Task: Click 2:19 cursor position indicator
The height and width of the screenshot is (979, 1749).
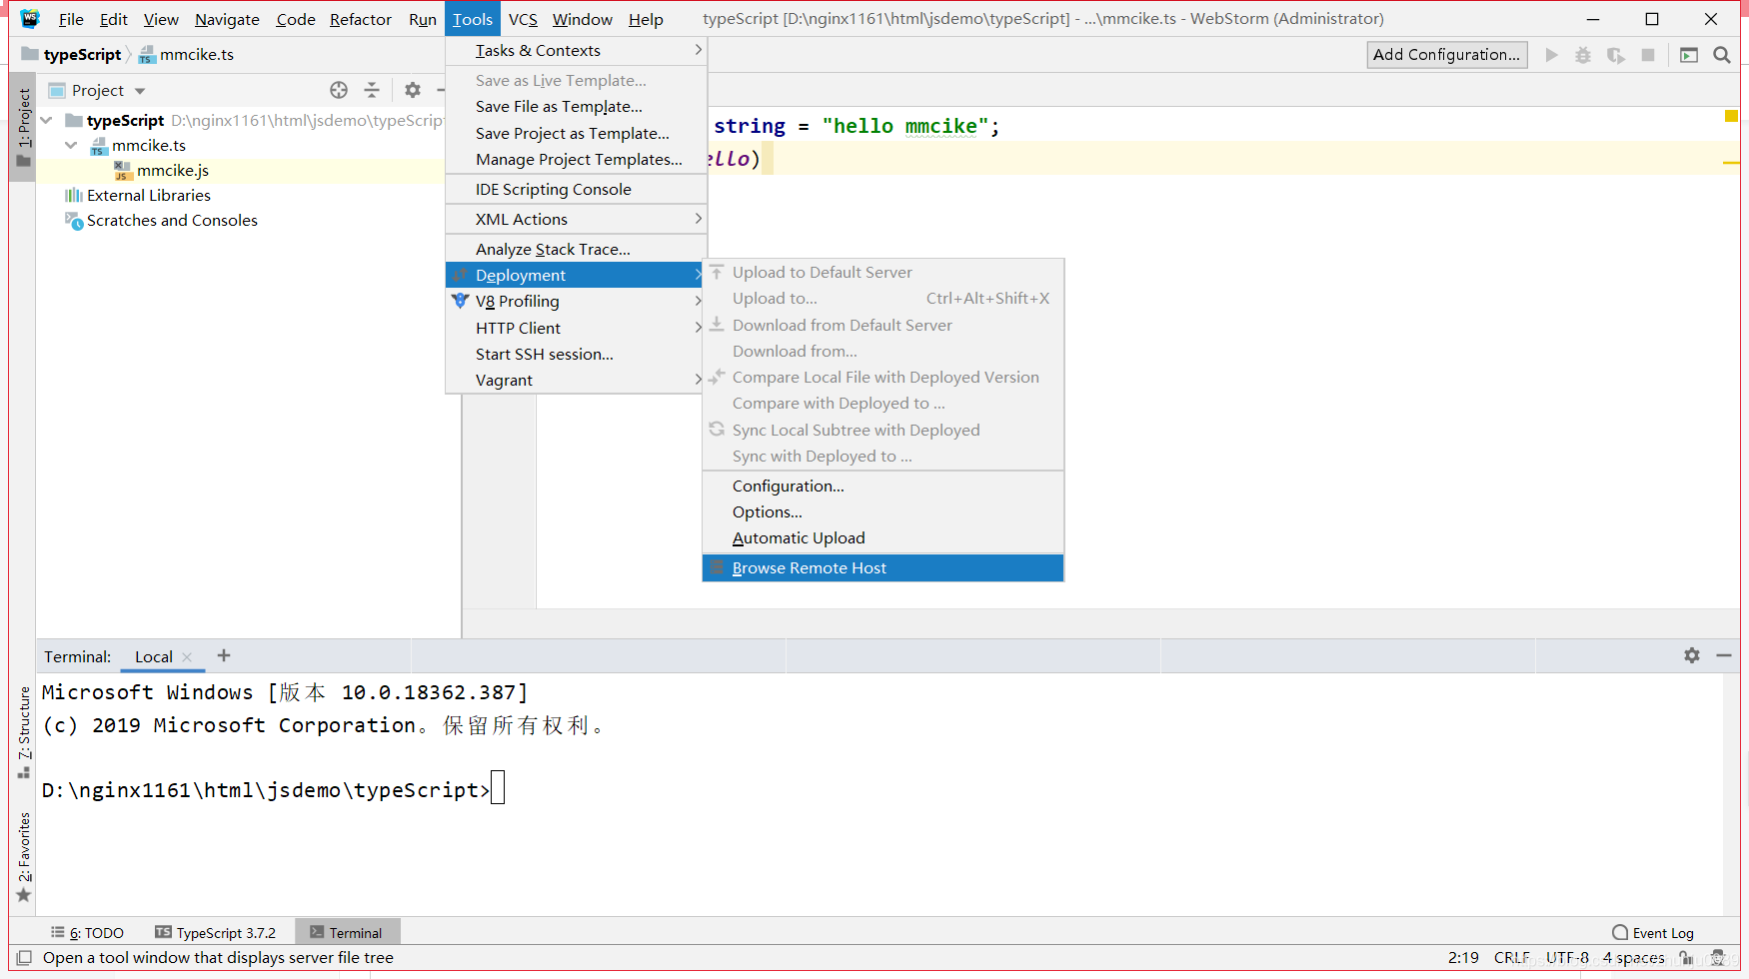Action: coord(1463,958)
